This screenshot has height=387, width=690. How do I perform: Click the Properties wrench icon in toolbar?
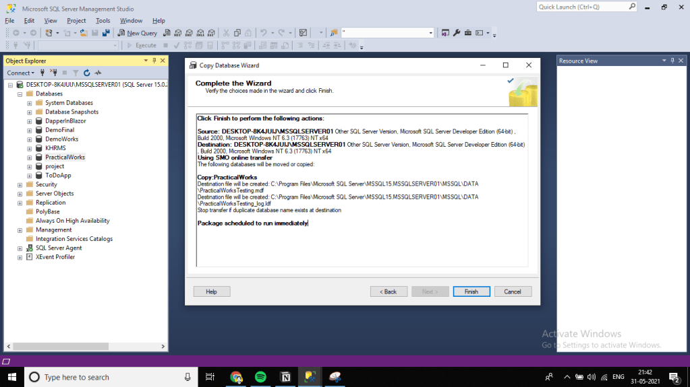pos(457,32)
